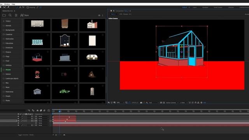Hide the first timeline layer eye
This screenshot has height=140, width=249.
tap(18, 117)
